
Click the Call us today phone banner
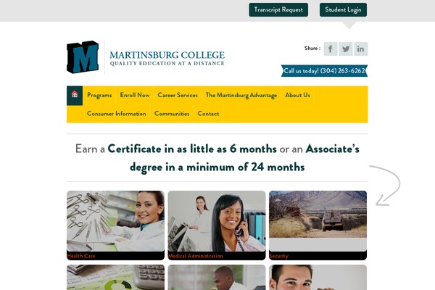pos(324,71)
